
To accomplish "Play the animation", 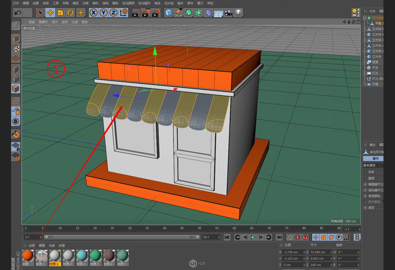I will click(x=252, y=237).
